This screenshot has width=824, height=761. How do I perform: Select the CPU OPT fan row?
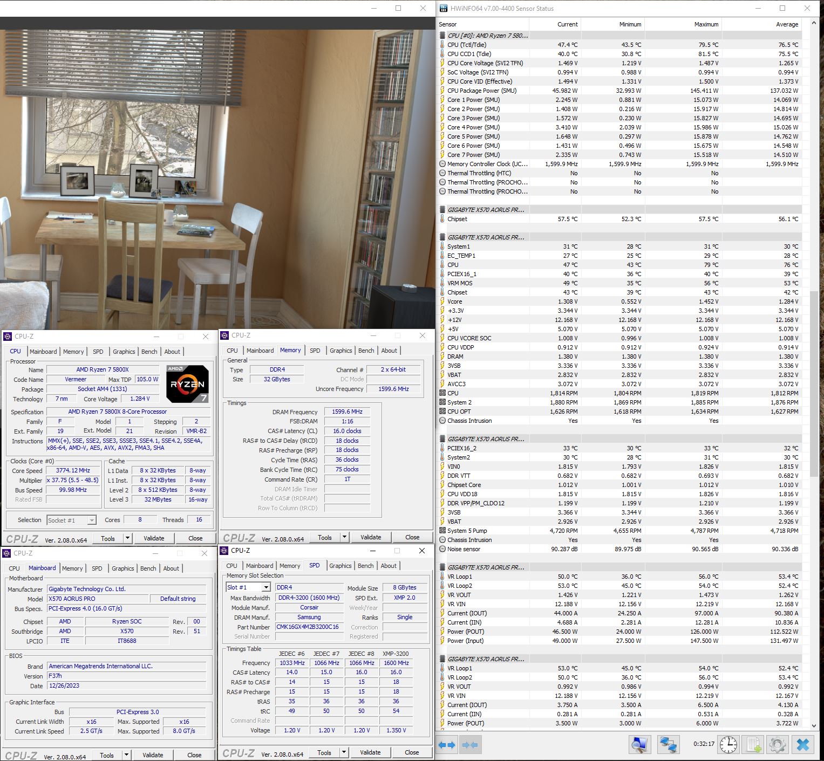pyautogui.click(x=619, y=412)
